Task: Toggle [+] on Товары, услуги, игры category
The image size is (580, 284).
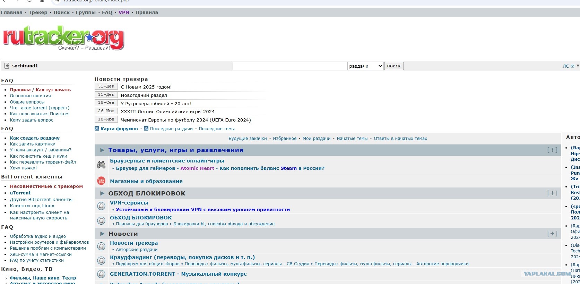Action: [552, 150]
